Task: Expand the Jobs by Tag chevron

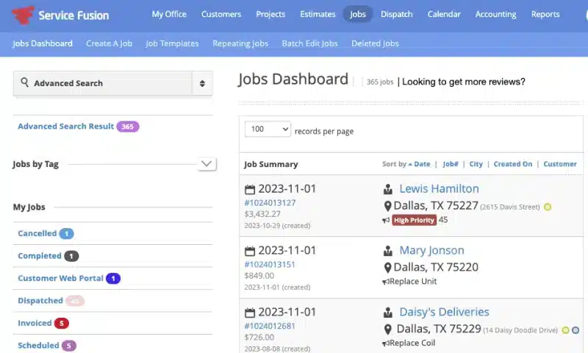Action: (207, 164)
